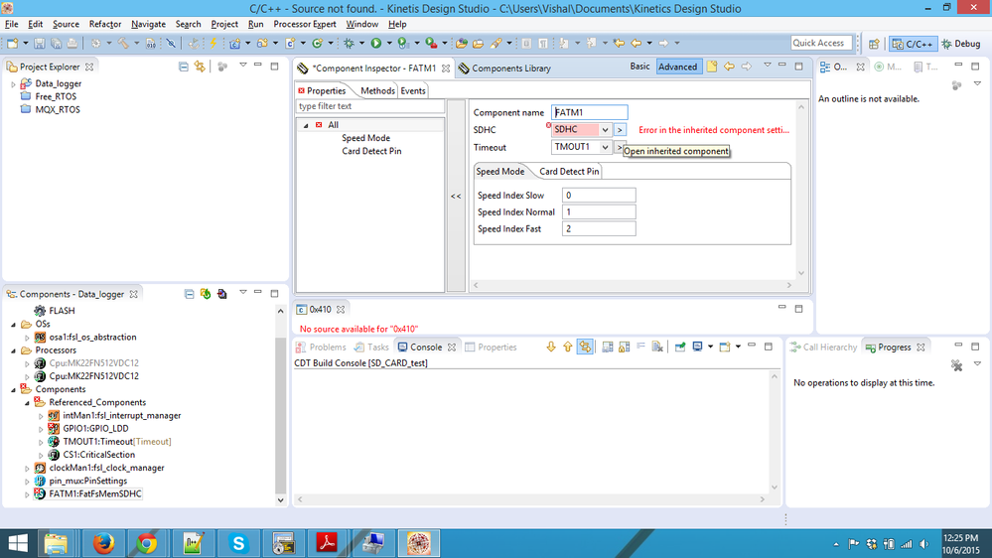Expand the Data_logger project
This screenshot has width=992, height=558.
pos(13,83)
